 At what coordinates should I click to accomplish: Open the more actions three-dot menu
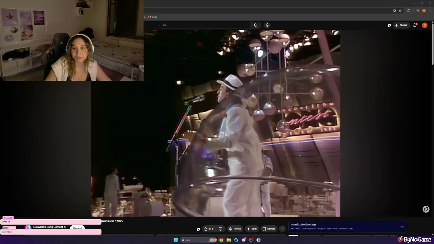[x=282, y=229]
